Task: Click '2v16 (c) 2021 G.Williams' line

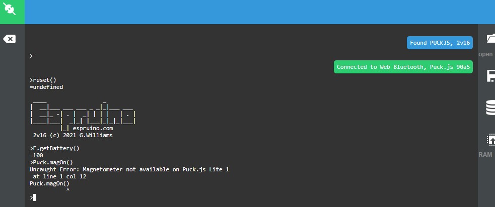Action: (x=73, y=136)
